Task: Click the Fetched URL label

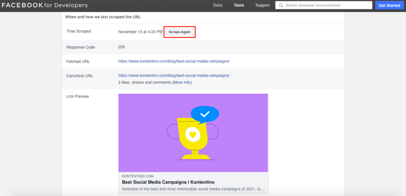Action: point(78,61)
